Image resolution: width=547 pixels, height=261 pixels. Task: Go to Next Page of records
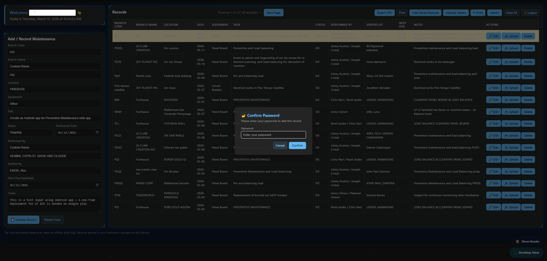tap(273, 13)
